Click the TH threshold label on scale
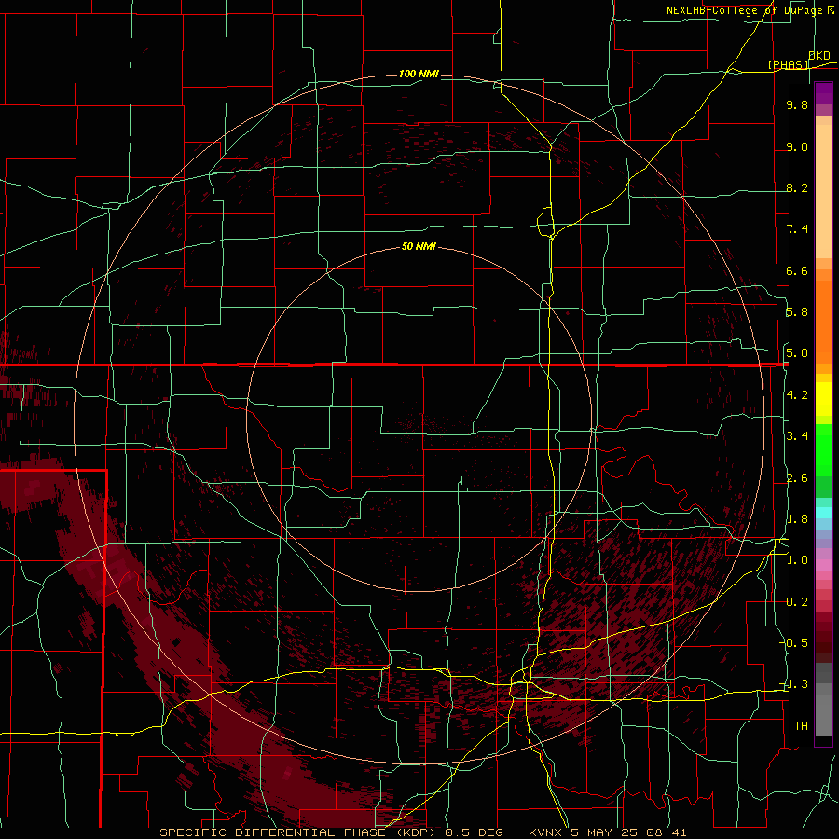Viewport: 839px width, 839px height. [801, 726]
